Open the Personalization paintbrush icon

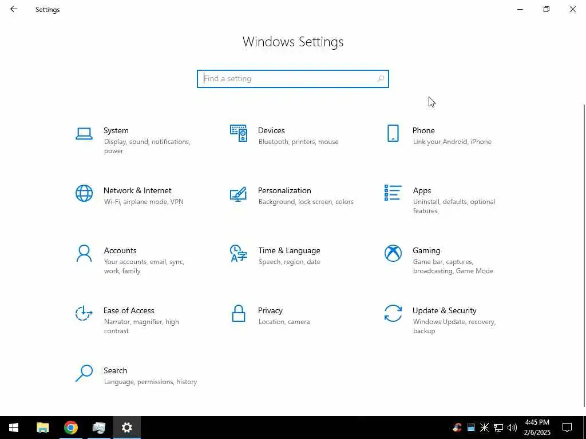(239, 194)
